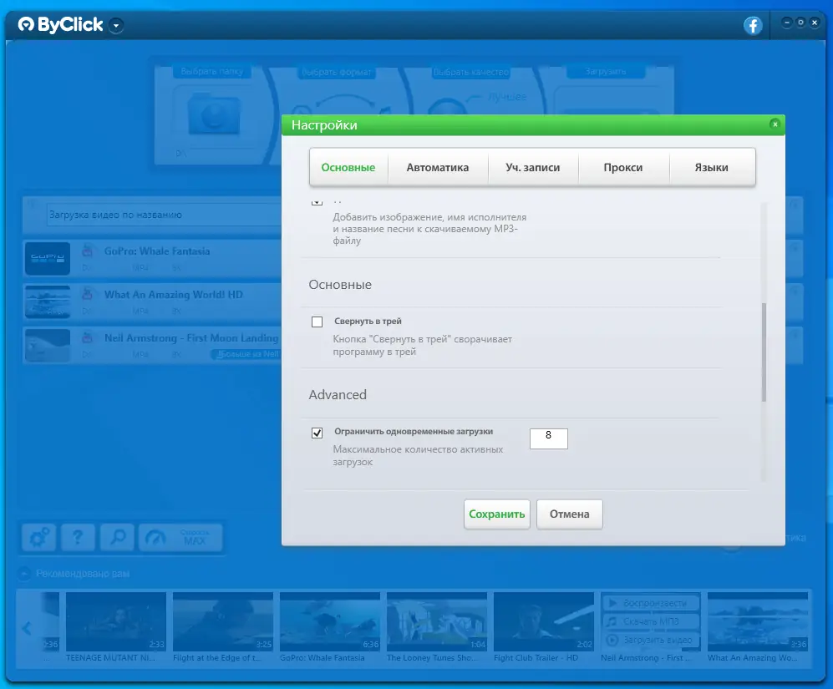
Task: Click the settings dialog vertical scrollbar thumb
Action: click(x=764, y=352)
